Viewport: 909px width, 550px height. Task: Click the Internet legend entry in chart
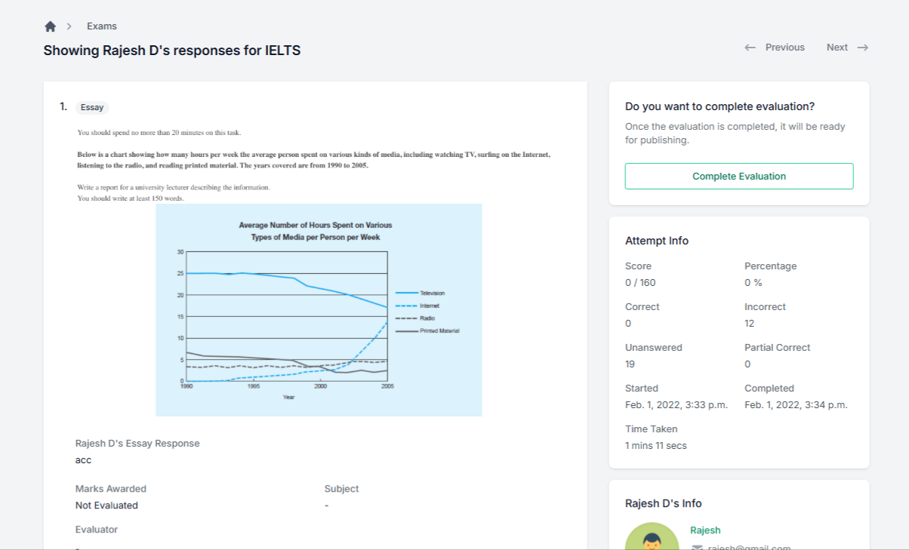[429, 306]
